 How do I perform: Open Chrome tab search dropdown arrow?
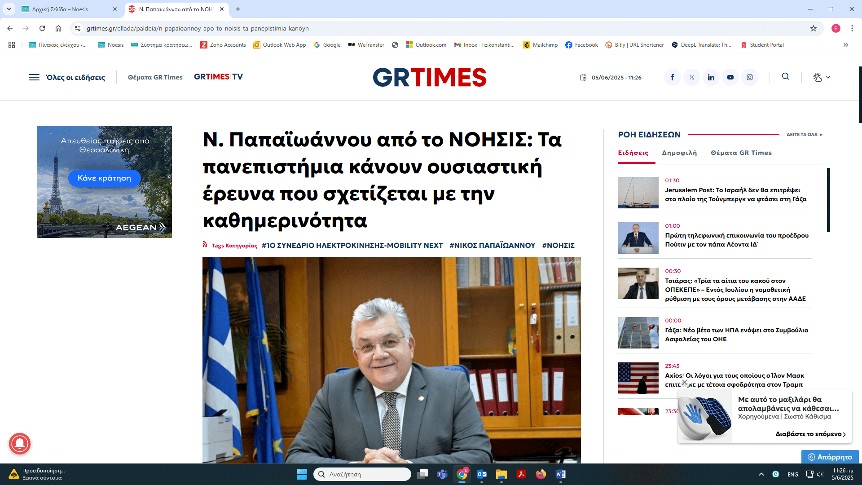[9, 9]
